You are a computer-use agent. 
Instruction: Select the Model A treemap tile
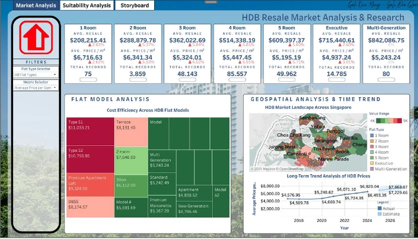[131, 207]
